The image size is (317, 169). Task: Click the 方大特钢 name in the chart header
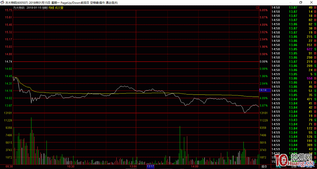18,8
